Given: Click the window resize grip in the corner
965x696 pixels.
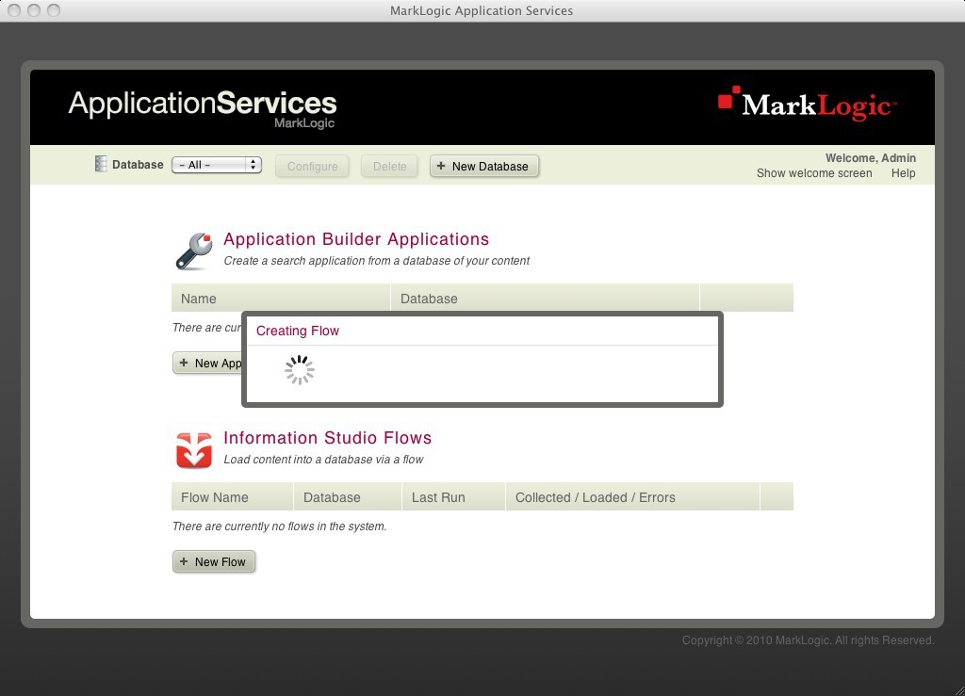Looking at the screenshot, I should point(958,689).
